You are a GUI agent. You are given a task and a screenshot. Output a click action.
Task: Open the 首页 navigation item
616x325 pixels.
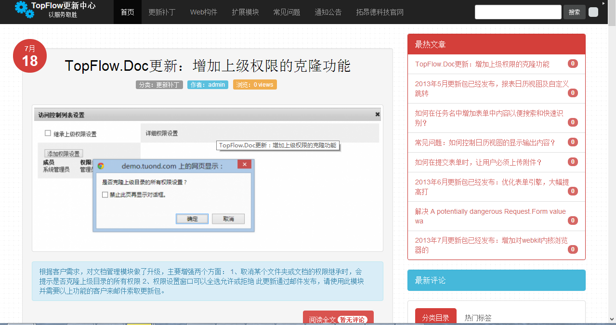tap(128, 12)
